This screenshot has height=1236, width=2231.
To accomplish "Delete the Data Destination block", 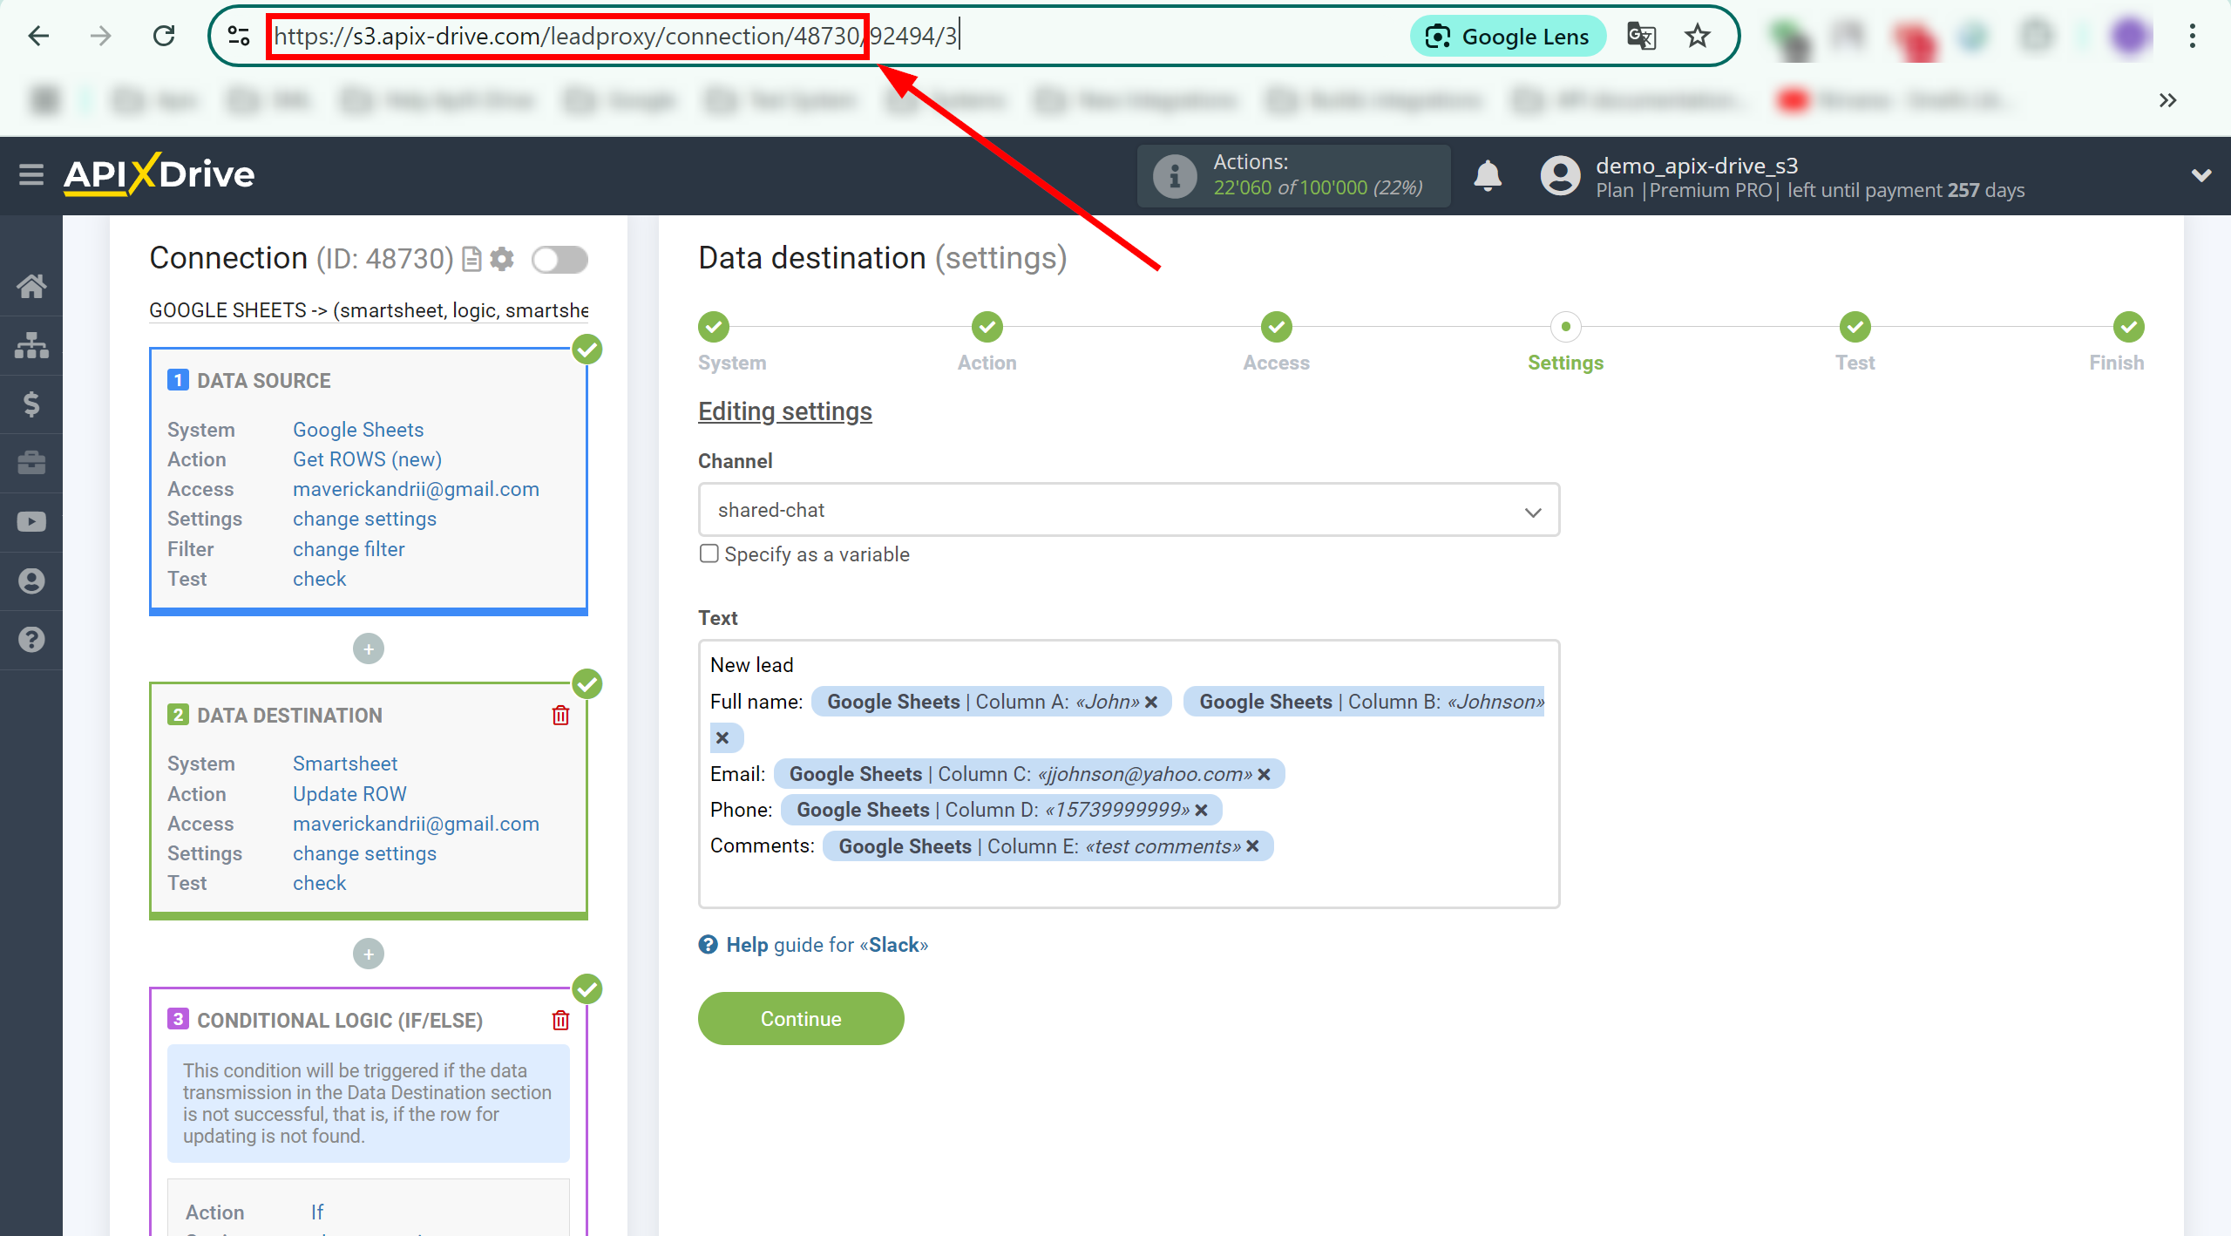I will [x=560, y=716].
